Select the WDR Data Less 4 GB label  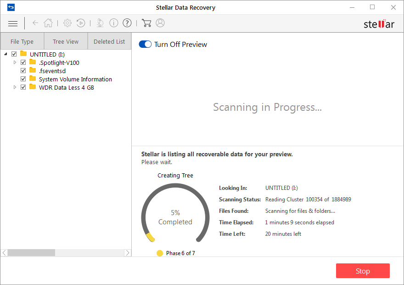point(67,88)
